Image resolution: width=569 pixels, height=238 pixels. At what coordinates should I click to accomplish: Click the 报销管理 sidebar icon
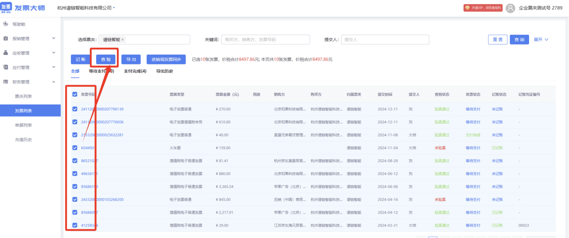coord(6,38)
